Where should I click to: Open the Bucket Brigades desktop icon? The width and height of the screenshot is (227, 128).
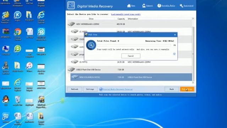tap(41, 3)
